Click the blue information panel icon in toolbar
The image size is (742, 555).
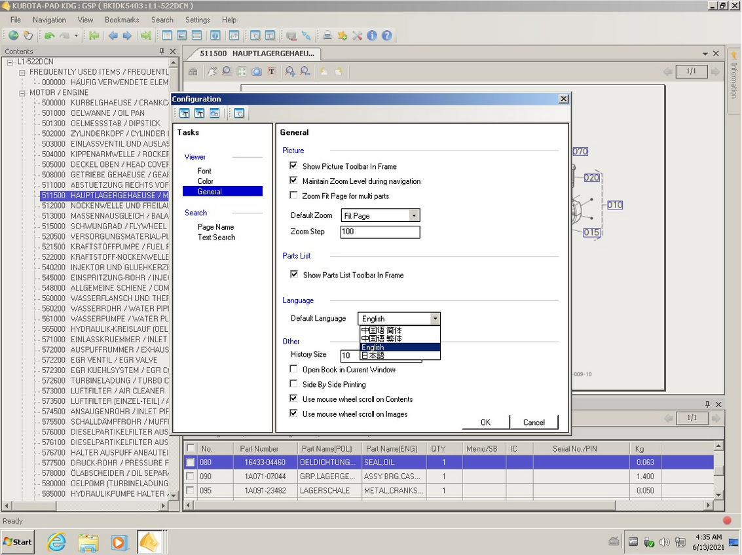215,35
